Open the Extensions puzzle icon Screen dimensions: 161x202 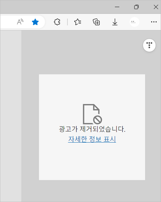57,22
